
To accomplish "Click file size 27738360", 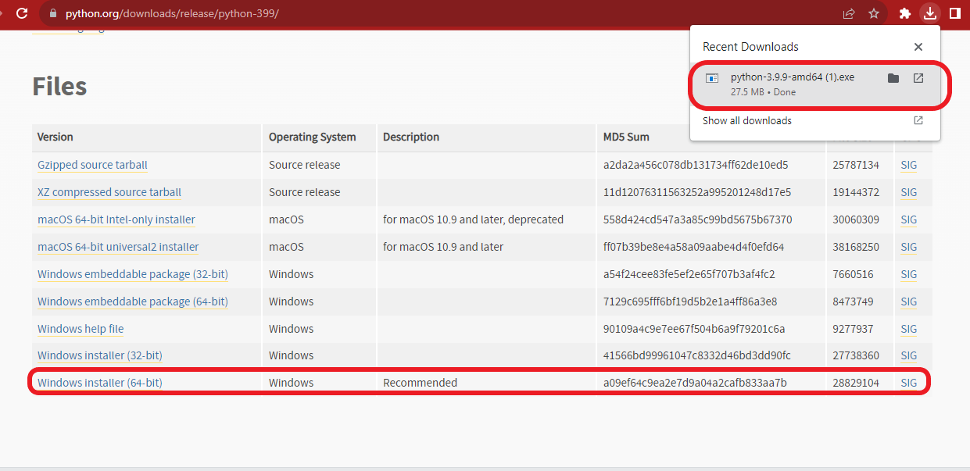I will (x=856, y=355).
